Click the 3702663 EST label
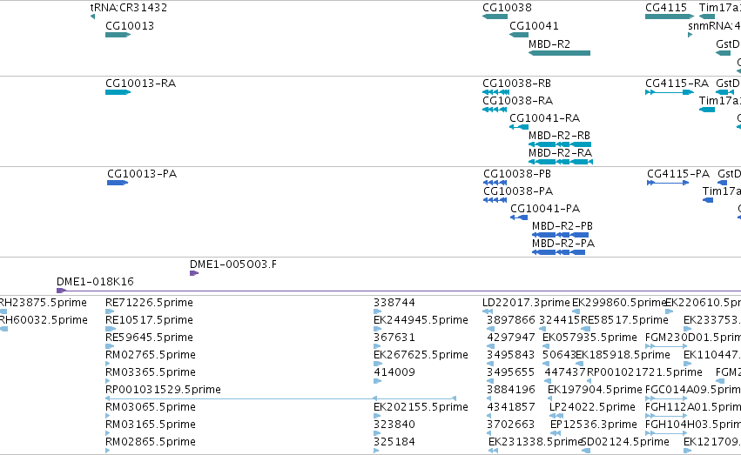This screenshot has height=455, width=741. pos(511,425)
